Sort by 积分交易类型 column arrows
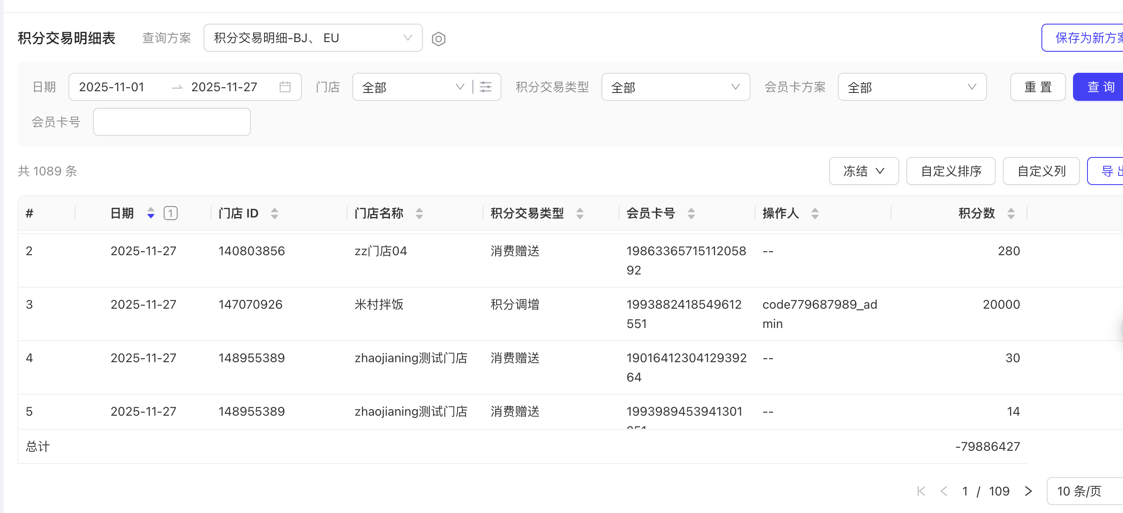Image resolution: width=1123 pixels, height=513 pixels. 580,213
